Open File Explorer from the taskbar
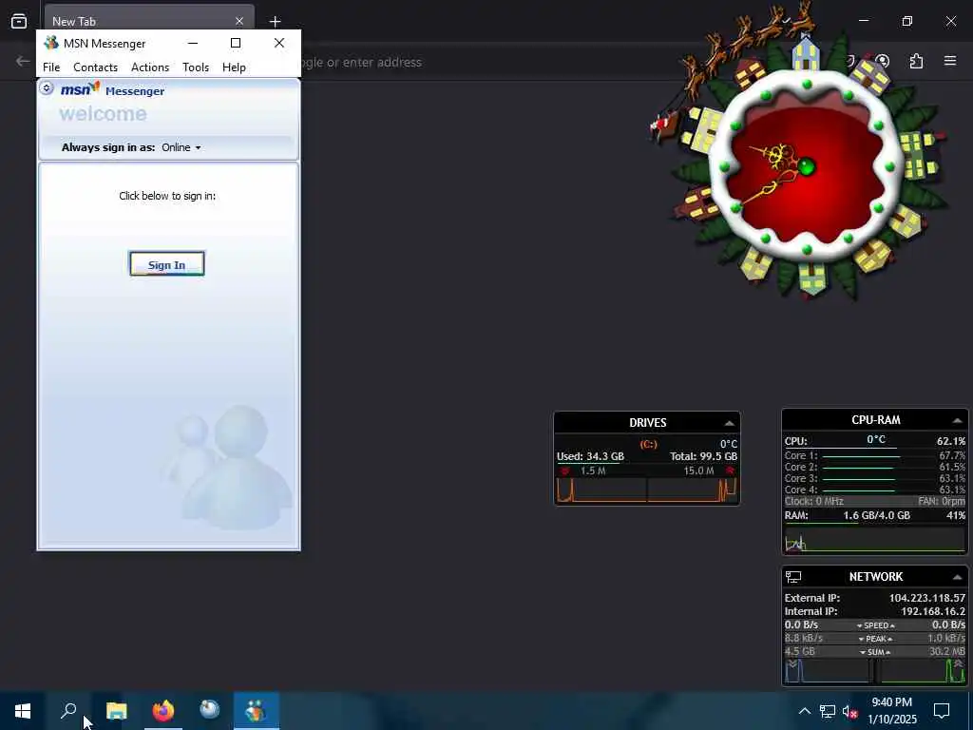This screenshot has width=973, height=730. tap(116, 711)
